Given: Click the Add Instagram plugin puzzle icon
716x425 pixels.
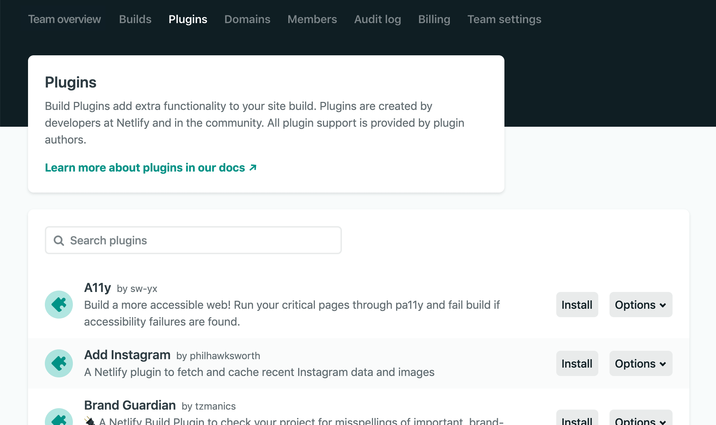Looking at the screenshot, I should (x=59, y=363).
